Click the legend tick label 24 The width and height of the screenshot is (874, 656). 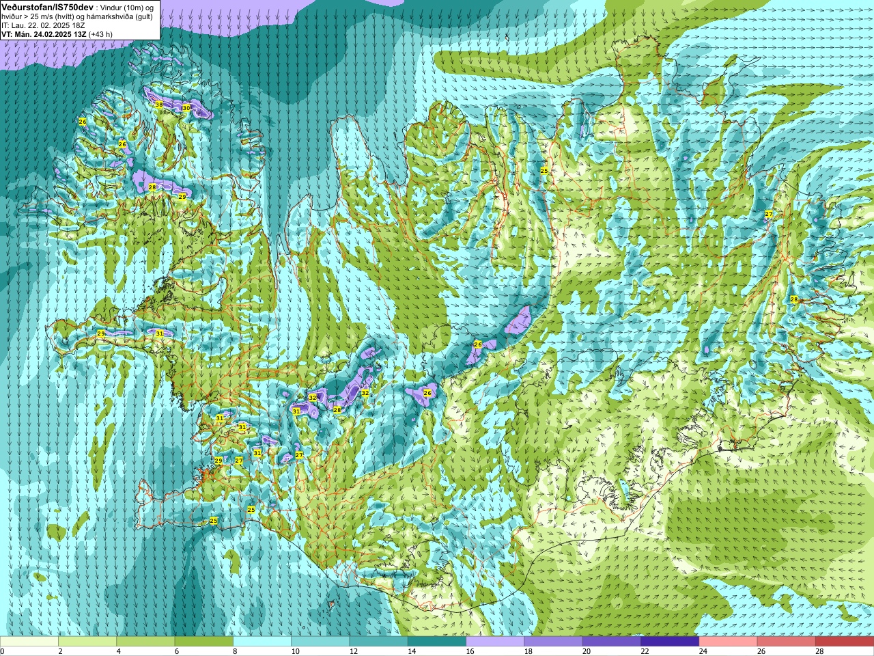click(703, 651)
